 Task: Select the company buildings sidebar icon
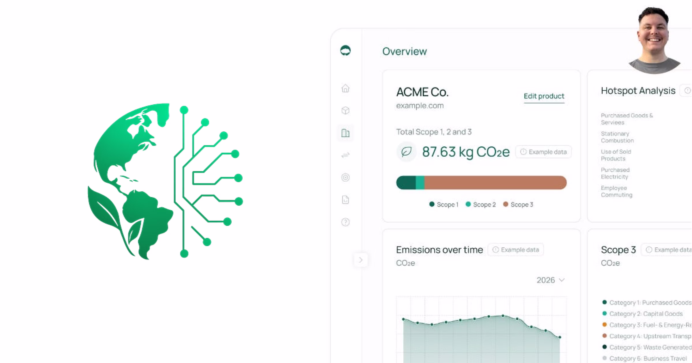(345, 133)
